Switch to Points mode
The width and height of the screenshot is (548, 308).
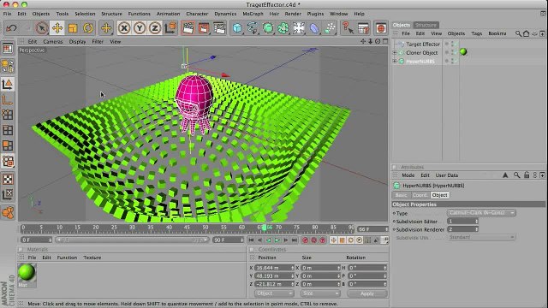pos(8,115)
